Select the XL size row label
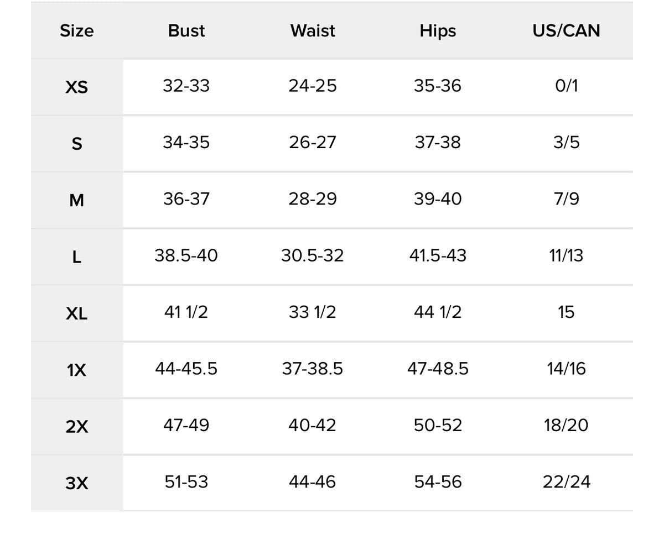The width and height of the screenshot is (664, 534). click(76, 314)
